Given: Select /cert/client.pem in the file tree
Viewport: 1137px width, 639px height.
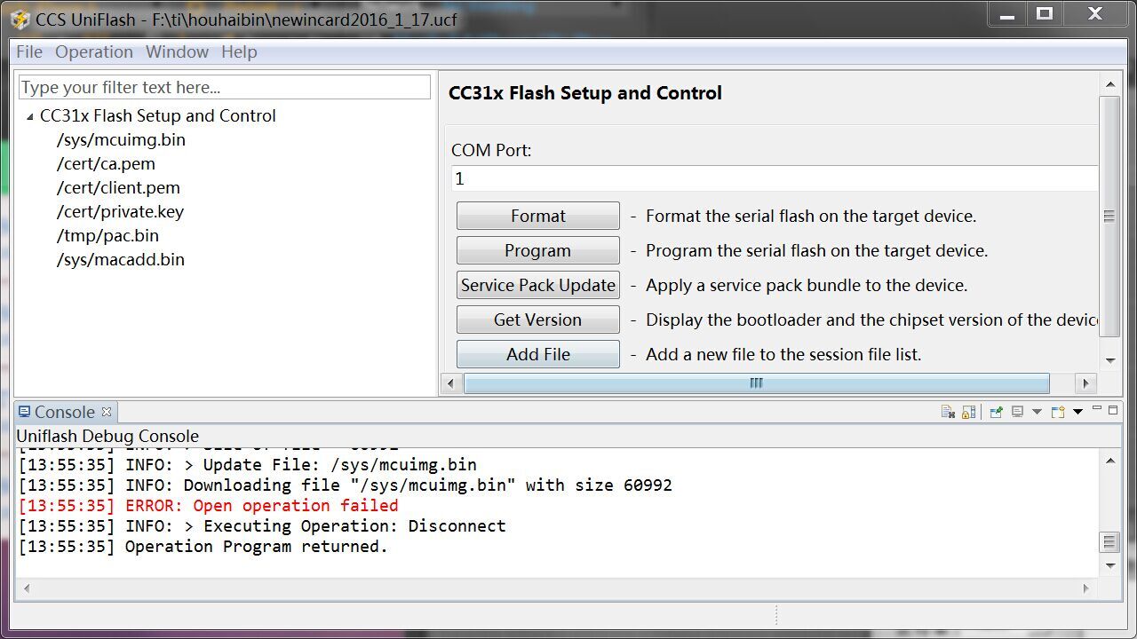Looking at the screenshot, I should [x=118, y=187].
